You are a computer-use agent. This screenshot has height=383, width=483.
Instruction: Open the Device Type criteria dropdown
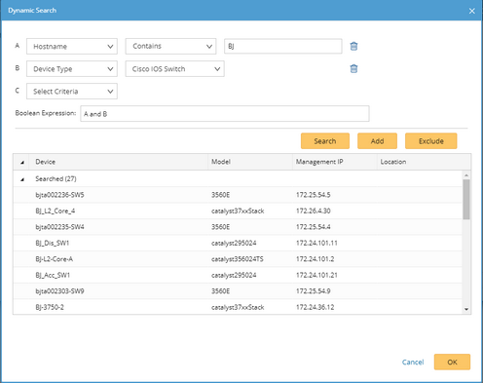pyautogui.click(x=72, y=69)
